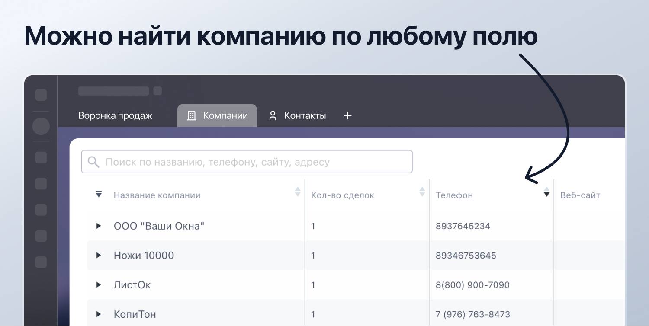
Task: Click the bottom-most sidebar square icon
Action: pos(41,262)
